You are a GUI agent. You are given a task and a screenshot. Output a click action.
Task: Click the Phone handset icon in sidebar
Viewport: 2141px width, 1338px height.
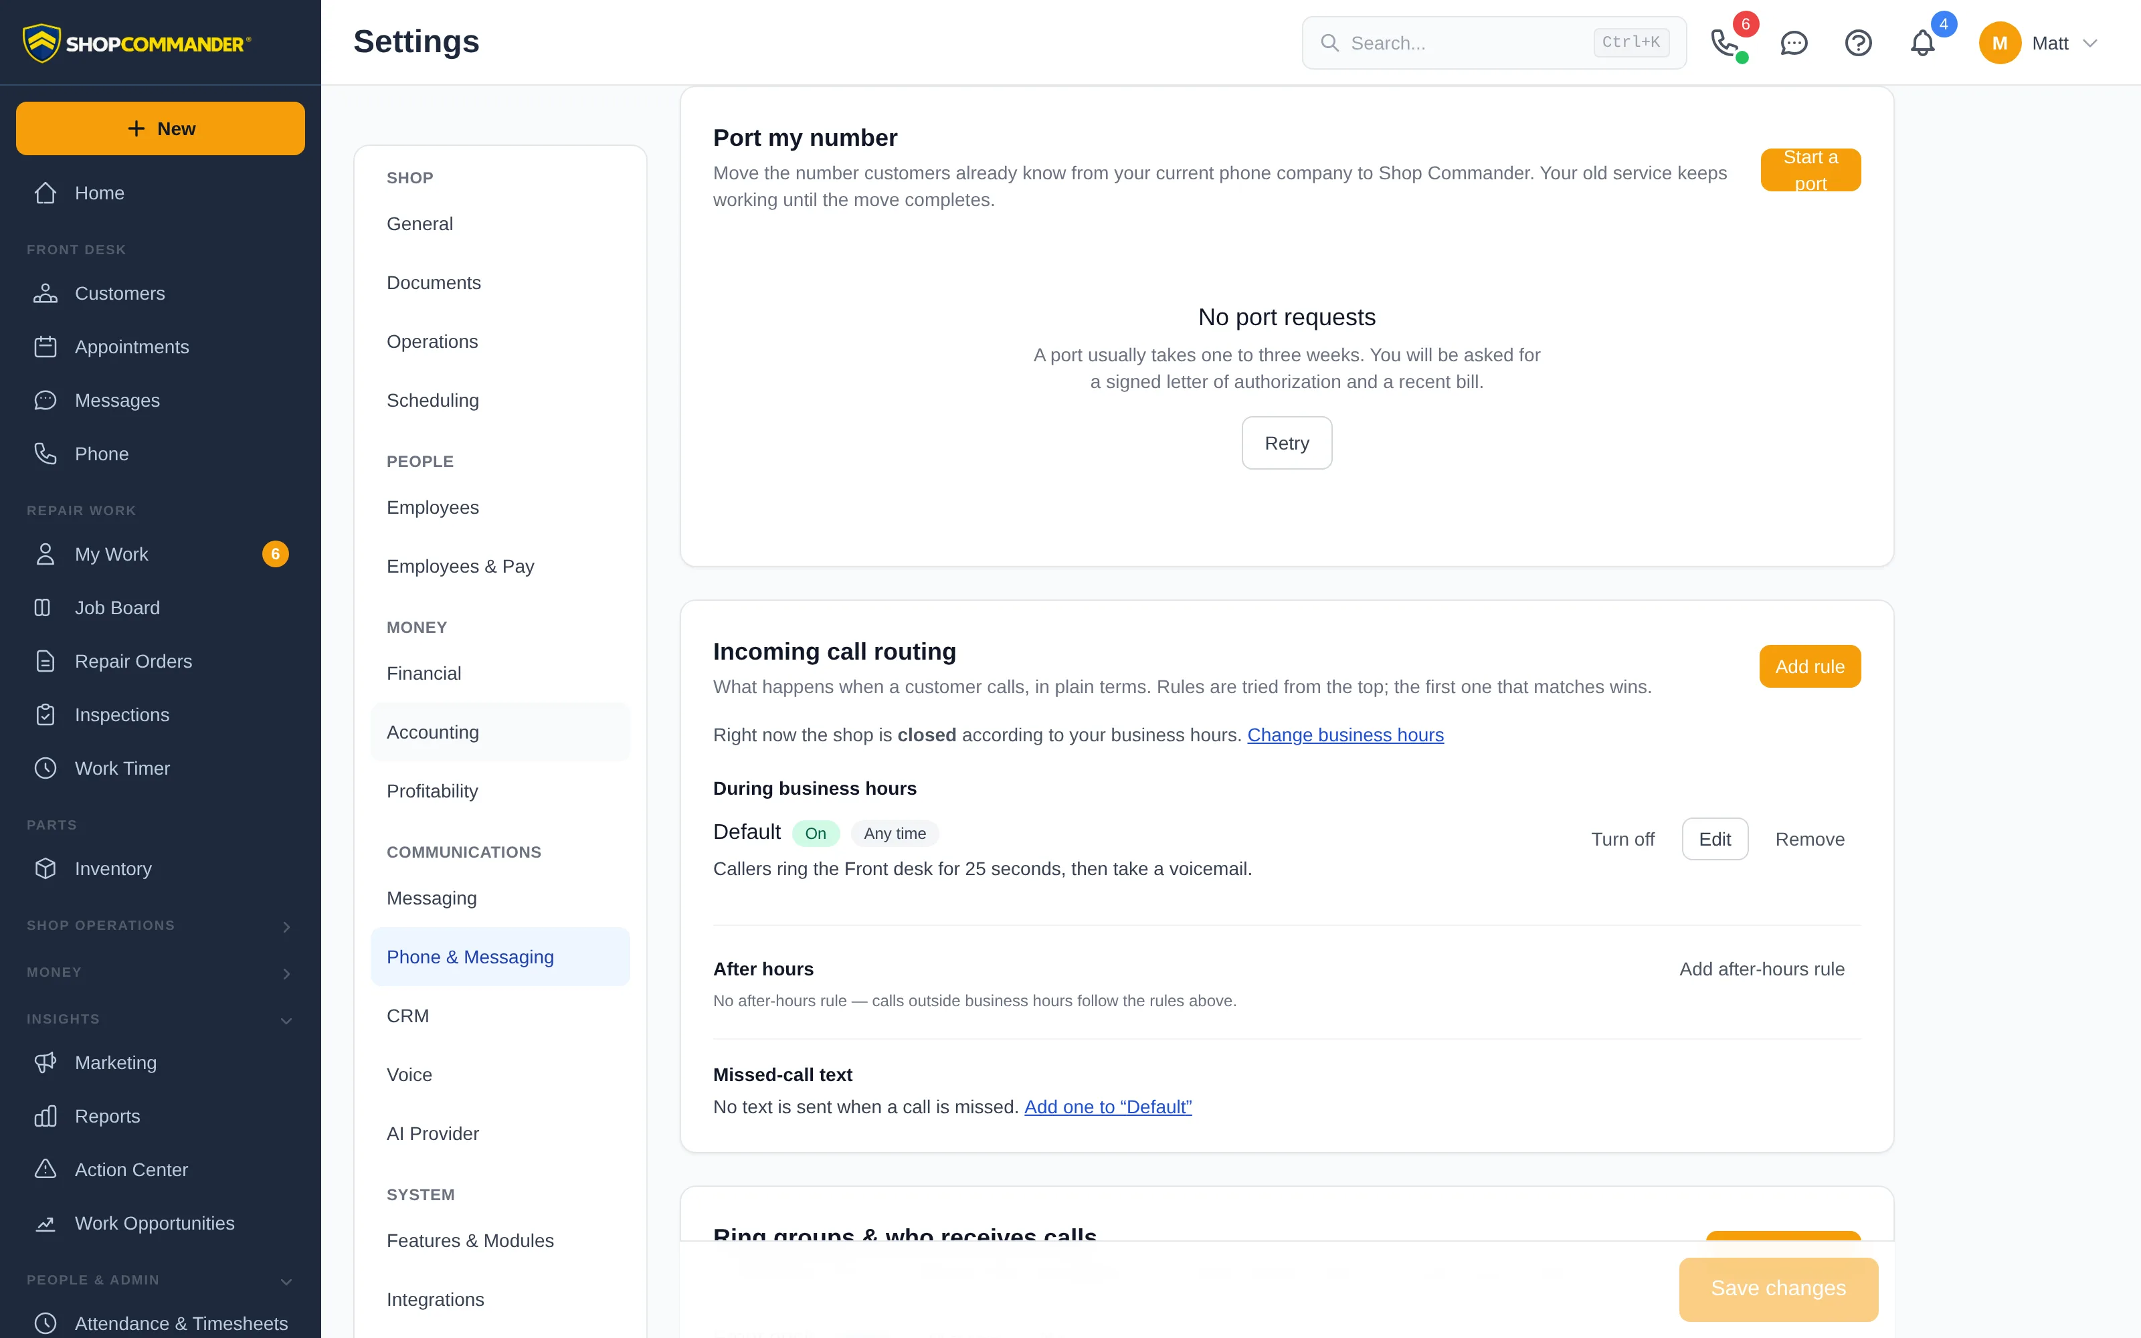click(45, 454)
